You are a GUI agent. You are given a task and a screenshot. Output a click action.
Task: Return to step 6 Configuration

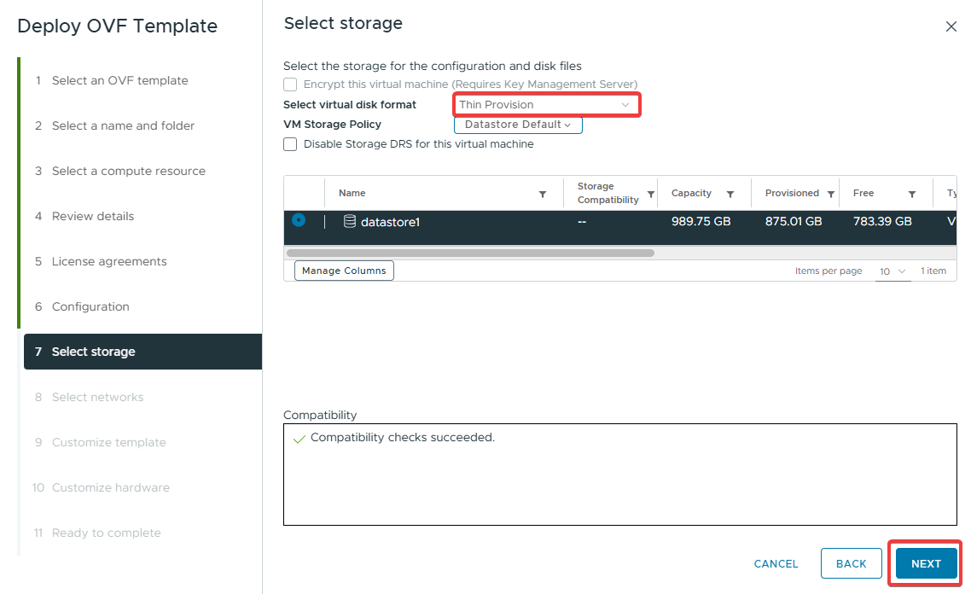(90, 306)
